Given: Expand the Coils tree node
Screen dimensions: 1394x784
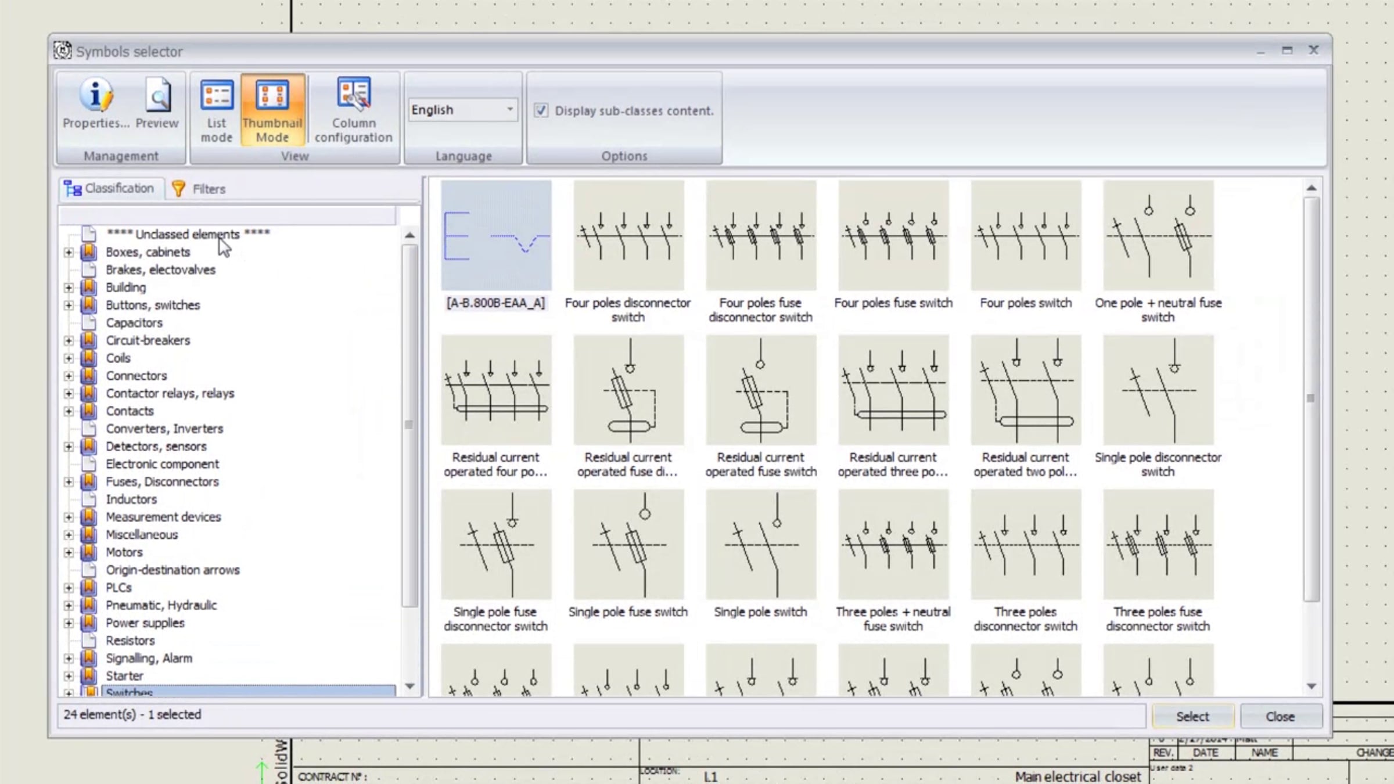Looking at the screenshot, I should click(x=69, y=358).
